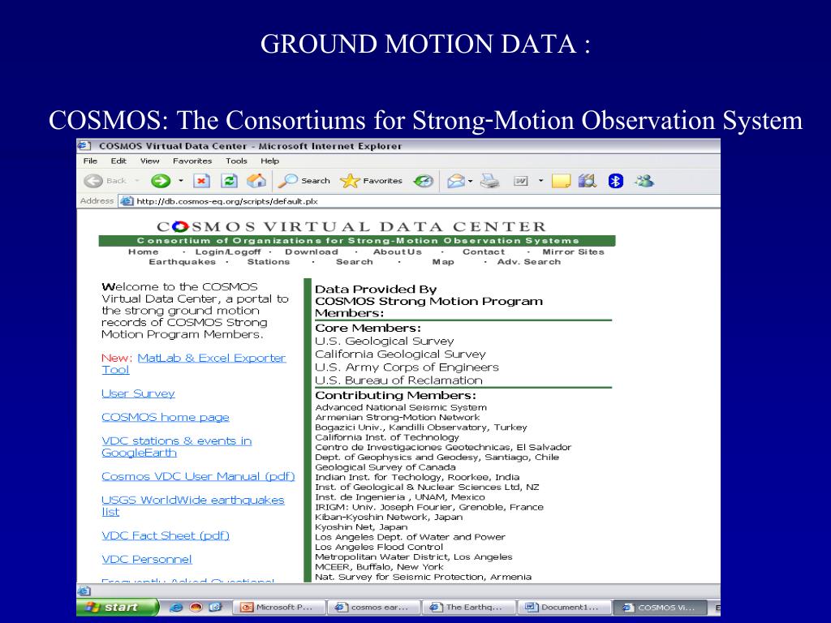This screenshot has height=623, width=831.
Task: Expand the Back button history dropdown arrow
Action: [136, 181]
